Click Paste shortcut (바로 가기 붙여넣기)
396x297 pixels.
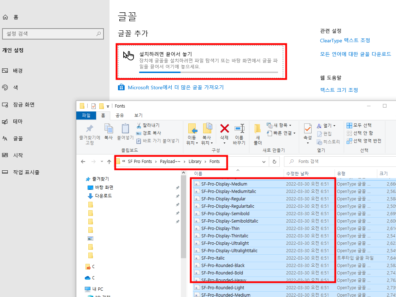(x=158, y=141)
